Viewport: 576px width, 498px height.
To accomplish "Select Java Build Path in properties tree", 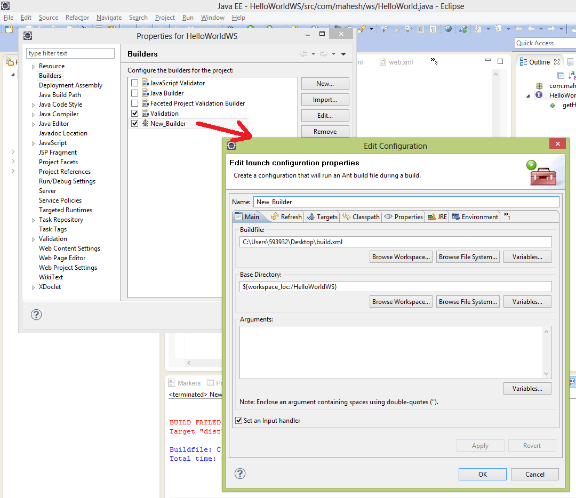I will 60,95.
